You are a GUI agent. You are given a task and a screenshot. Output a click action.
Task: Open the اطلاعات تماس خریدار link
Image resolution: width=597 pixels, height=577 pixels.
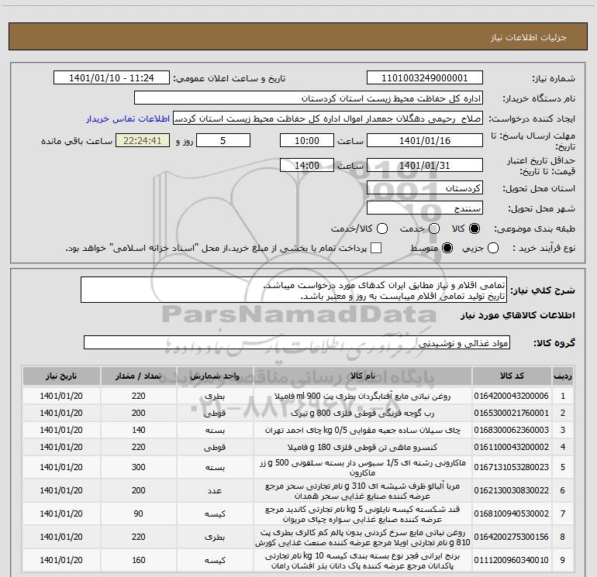pyautogui.click(x=128, y=118)
